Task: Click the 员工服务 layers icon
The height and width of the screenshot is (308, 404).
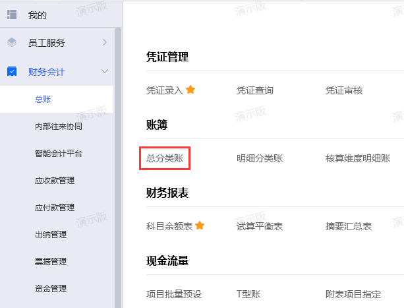Action: click(x=12, y=43)
